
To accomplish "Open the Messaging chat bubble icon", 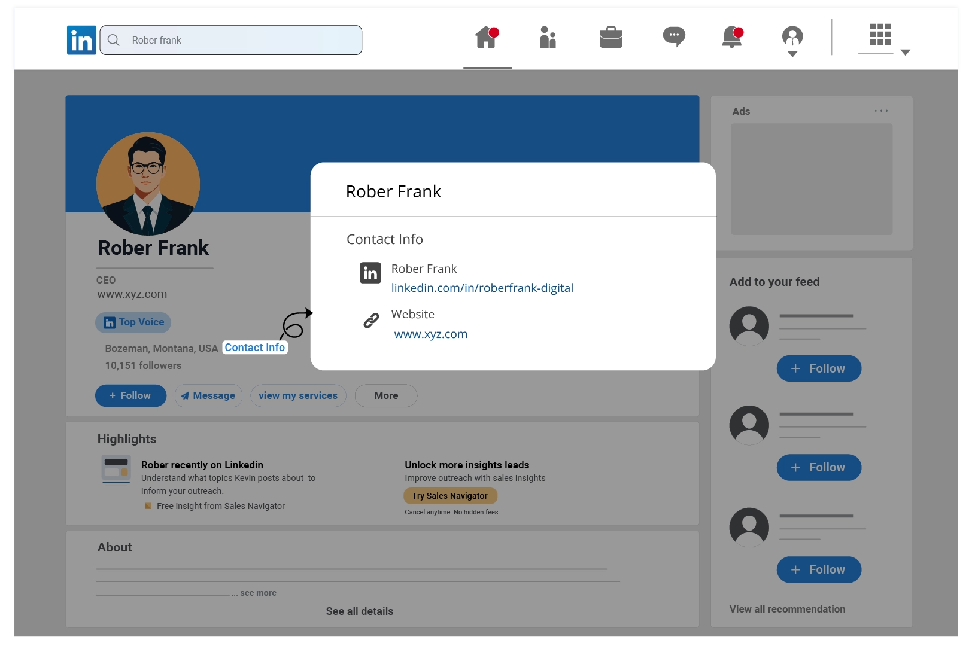I will [x=674, y=37].
